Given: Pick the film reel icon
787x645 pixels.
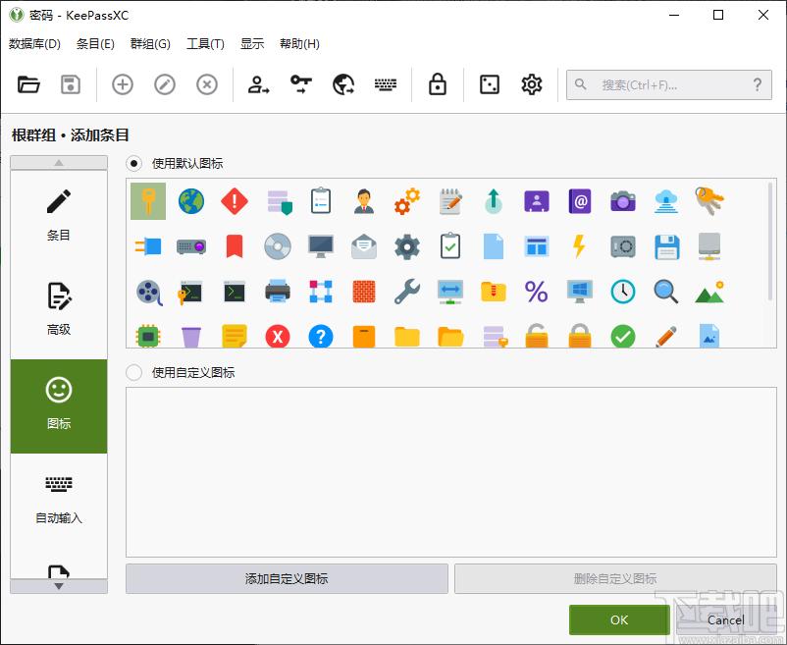Looking at the screenshot, I should tap(149, 293).
